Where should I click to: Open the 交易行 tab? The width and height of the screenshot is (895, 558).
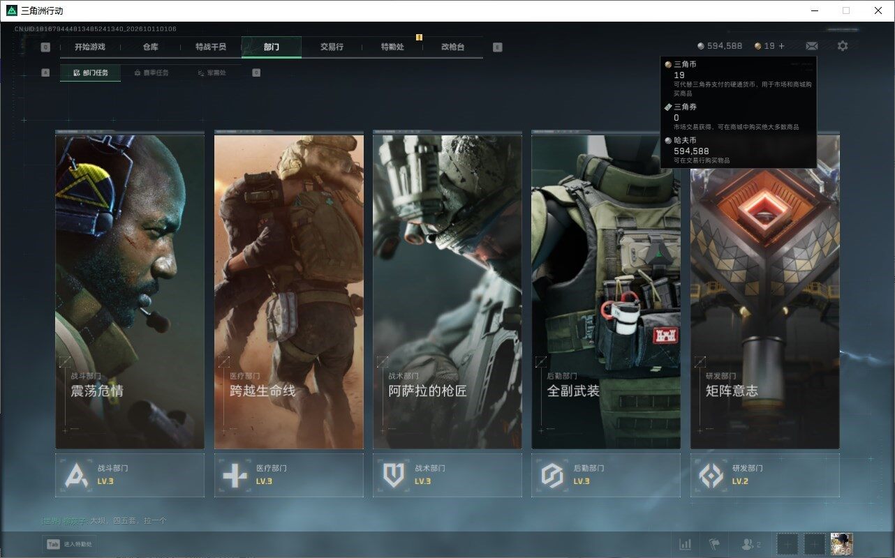(x=332, y=47)
